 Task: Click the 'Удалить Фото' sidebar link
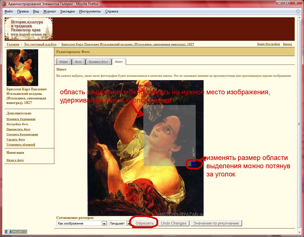16,139
